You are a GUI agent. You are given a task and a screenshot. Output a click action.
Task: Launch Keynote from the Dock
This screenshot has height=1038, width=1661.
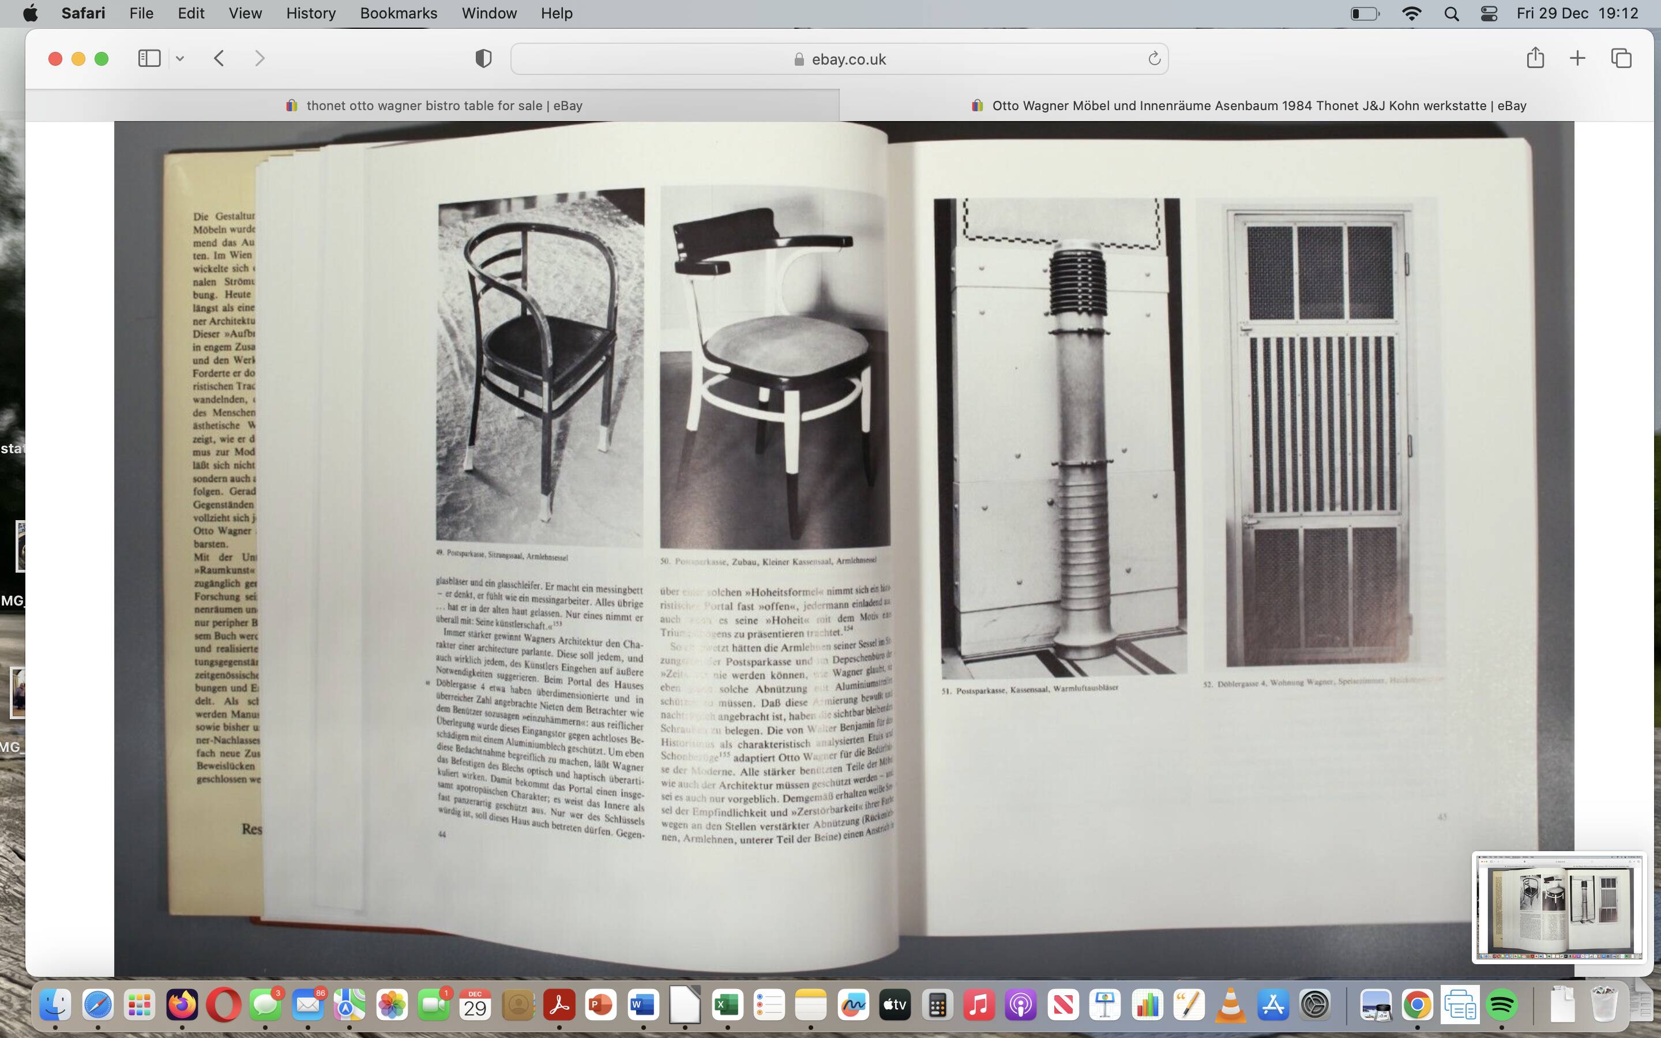[x=1105, y=1006]
